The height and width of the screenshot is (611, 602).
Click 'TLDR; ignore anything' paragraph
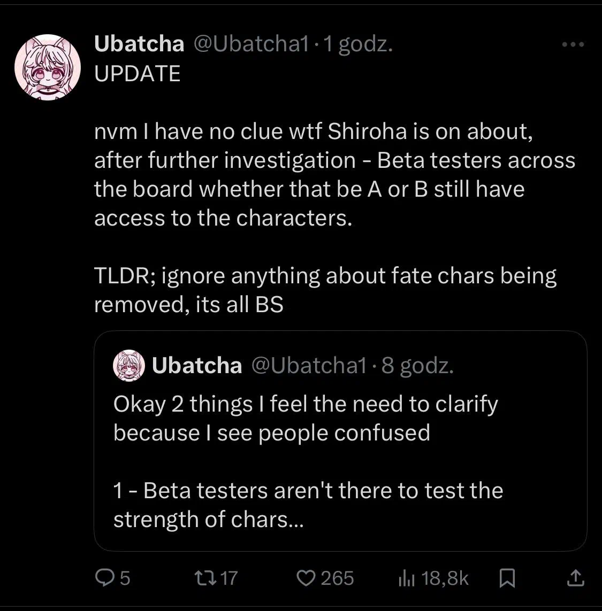[325, 290]
